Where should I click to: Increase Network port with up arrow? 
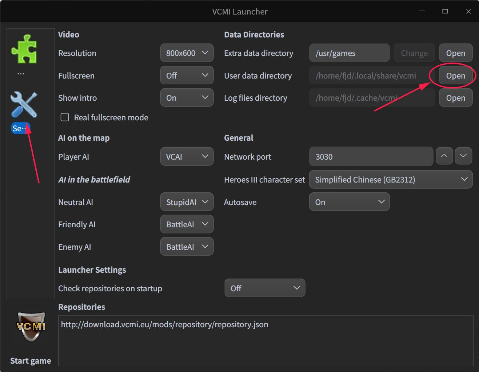[x=444, y=156]
